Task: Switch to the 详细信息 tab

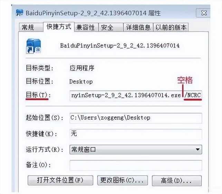Action: [138, 27]
